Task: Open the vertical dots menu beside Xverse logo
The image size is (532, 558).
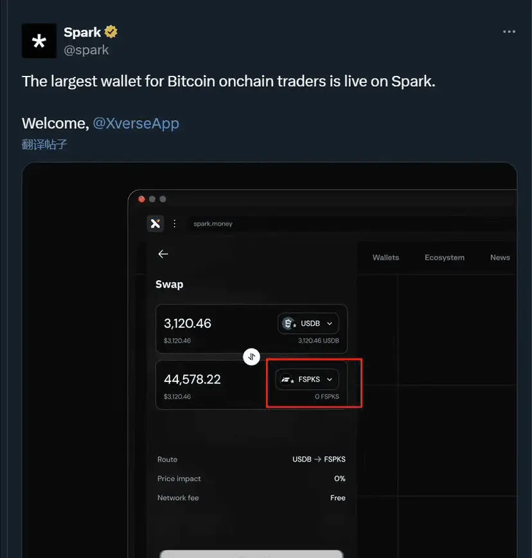Action: point(174,224)
